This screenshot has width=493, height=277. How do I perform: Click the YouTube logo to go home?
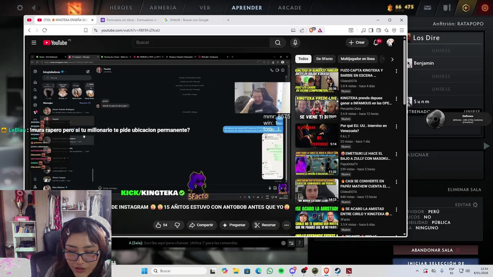(55, 43)
